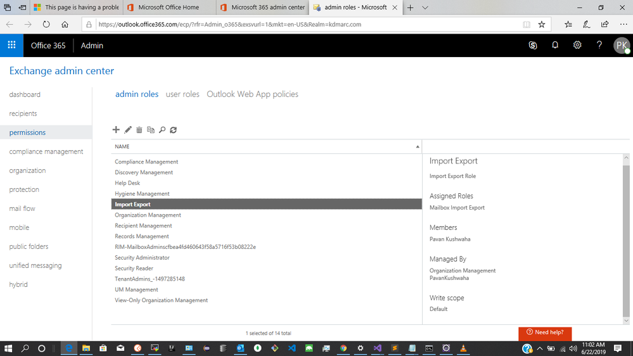The width and height of the screenshot is (633, 356).
Task: Switch to Microsoft Office Home browser tab
Action: tap(169, 7)
